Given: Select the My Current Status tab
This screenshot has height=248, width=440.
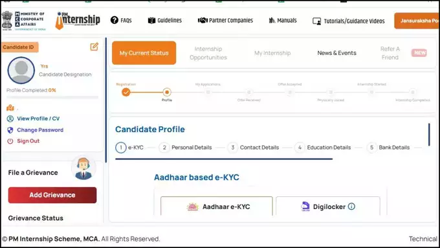Looking at the screenshot, I should pyautogui.click(x=144, y=53).
